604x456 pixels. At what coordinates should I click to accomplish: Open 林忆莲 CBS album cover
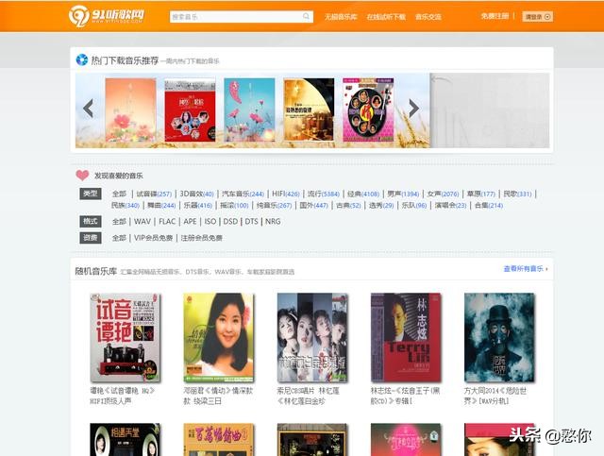(x=312, y=338)
